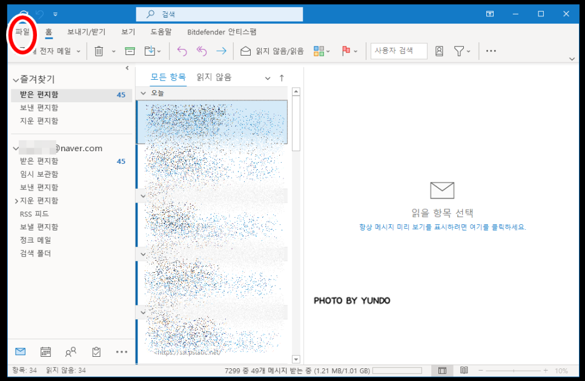
Task: Open the Delete dropdown arrow
Action: (113, 51)
